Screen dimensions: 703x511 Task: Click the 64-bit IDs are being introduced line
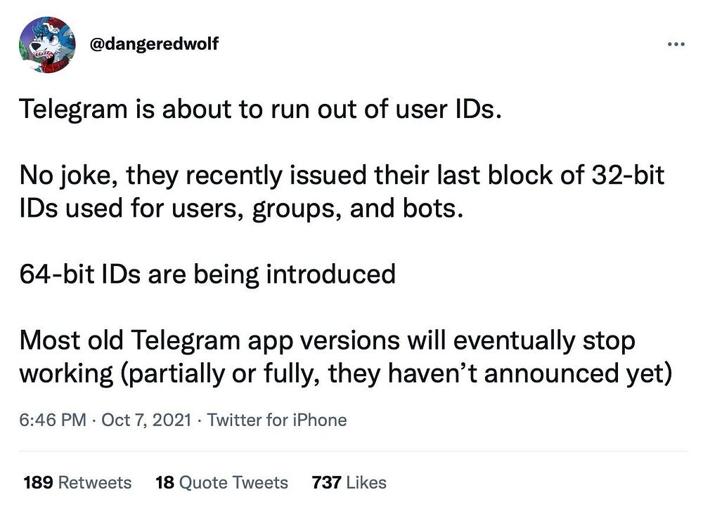click(207, 274)
